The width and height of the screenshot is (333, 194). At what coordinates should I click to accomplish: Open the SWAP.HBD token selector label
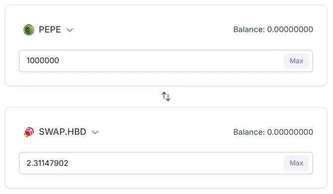(62, 132)
